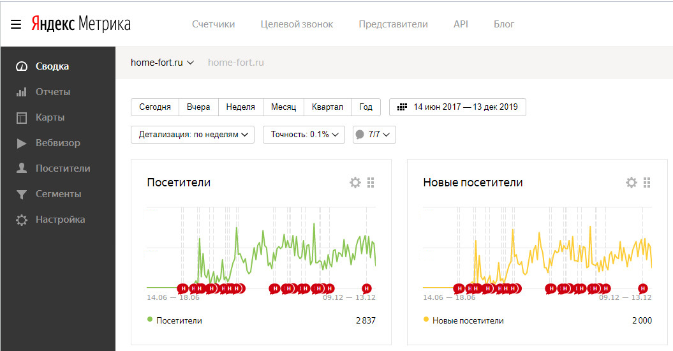Image resolution: width=673 pixels, height=351 pixels.
Task: Expand the home-fort.ru counter dropdown
Action: 162,63
